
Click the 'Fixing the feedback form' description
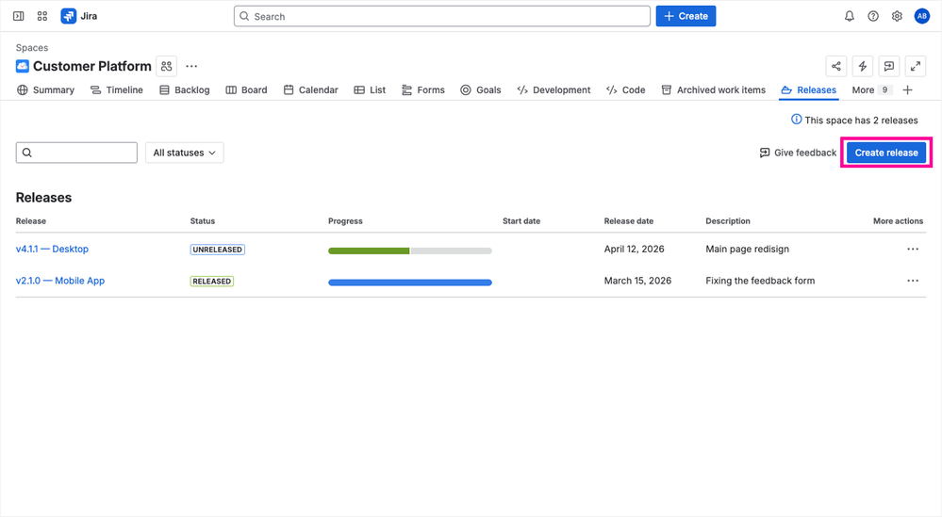(x=760, y=281)
